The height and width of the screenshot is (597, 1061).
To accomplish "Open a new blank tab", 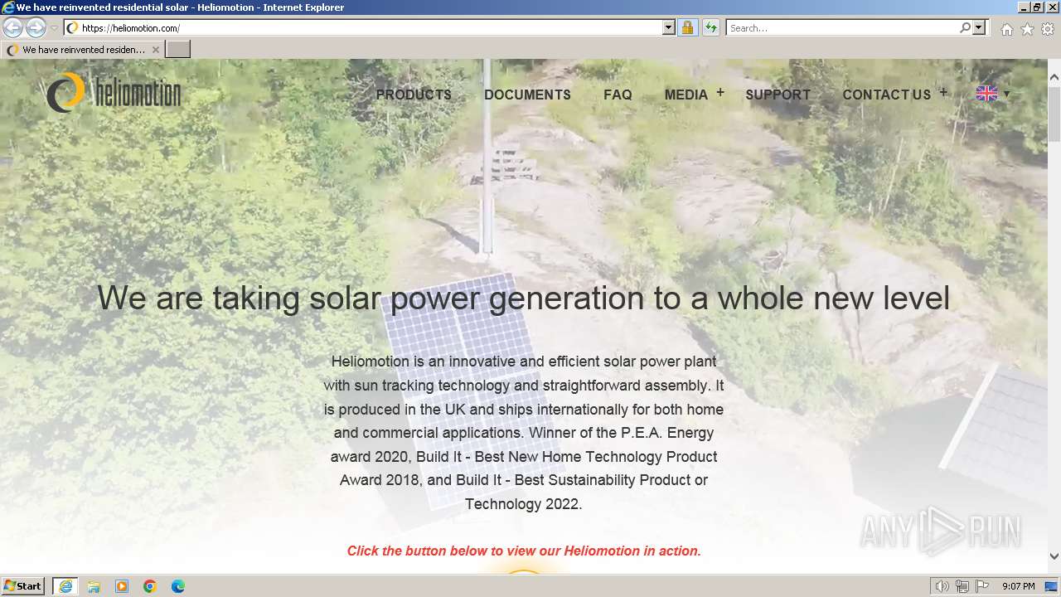I will point(178,50).
